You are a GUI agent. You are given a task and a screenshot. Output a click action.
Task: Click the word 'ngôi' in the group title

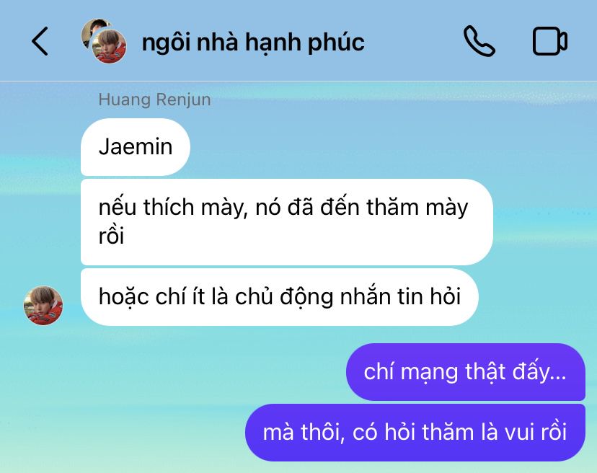coord(166,43)
